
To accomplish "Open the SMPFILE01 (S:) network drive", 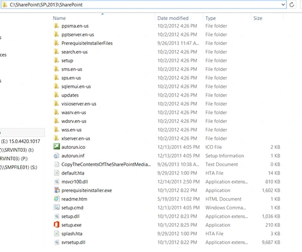I will (19, 167).
